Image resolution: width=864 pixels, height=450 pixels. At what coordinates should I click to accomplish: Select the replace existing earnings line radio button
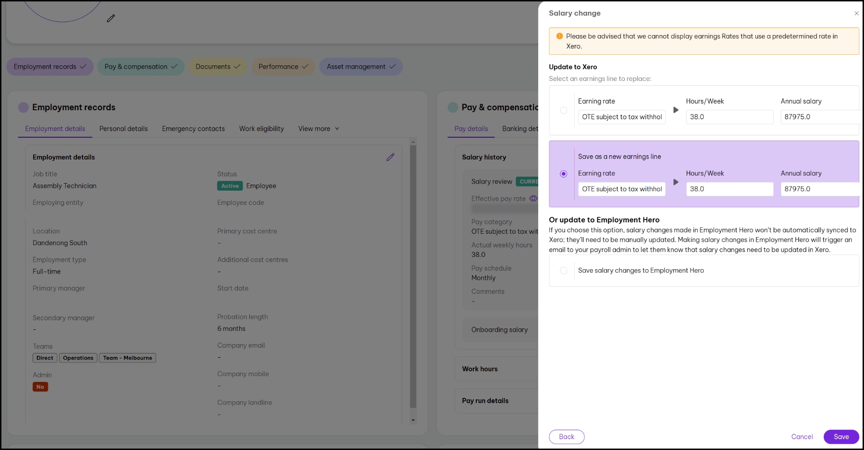click(563, 110)
